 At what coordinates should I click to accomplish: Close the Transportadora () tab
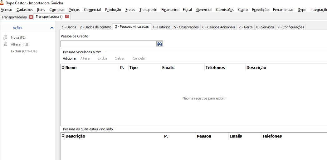point(67,17)
